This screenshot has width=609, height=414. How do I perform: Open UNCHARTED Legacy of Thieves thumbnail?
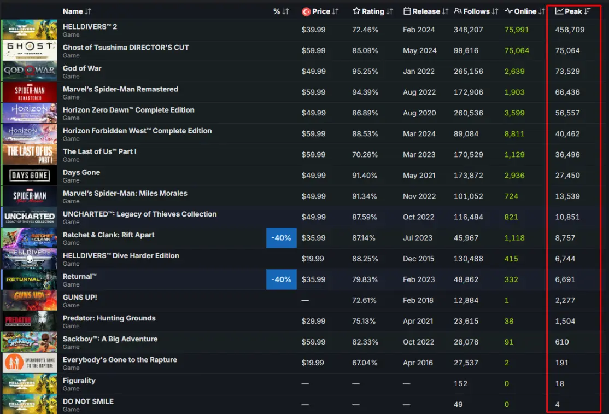coord(30,217)
